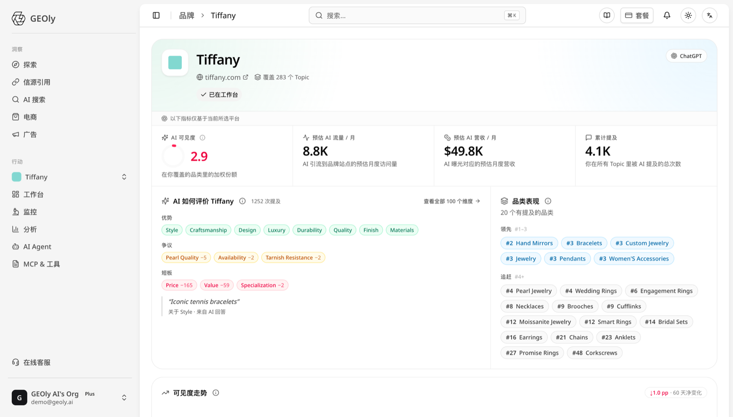Click the $49.8K 预估 AI 营收 value
Image resolution: width=733 pixels, height=417 pixels.
tap(463, 151)
